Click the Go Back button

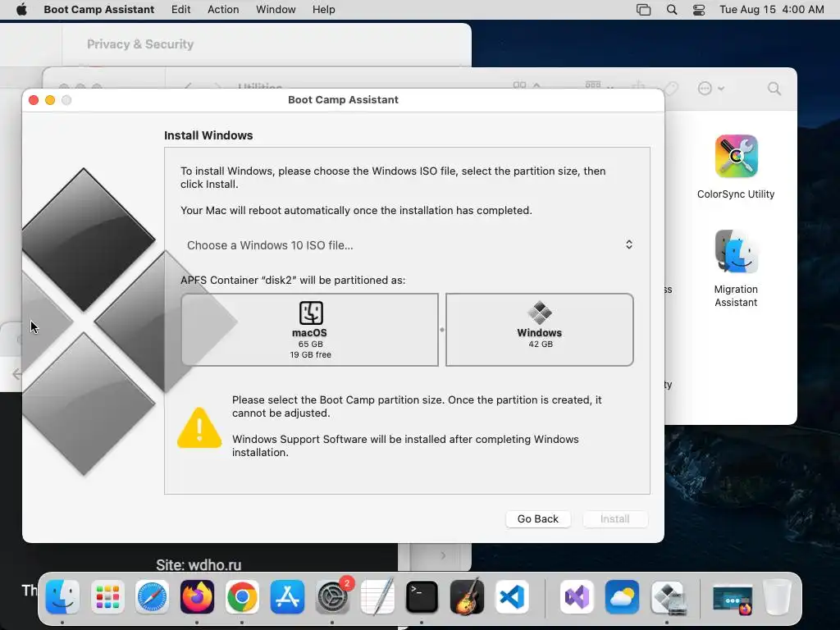click(x=538, y=518)
